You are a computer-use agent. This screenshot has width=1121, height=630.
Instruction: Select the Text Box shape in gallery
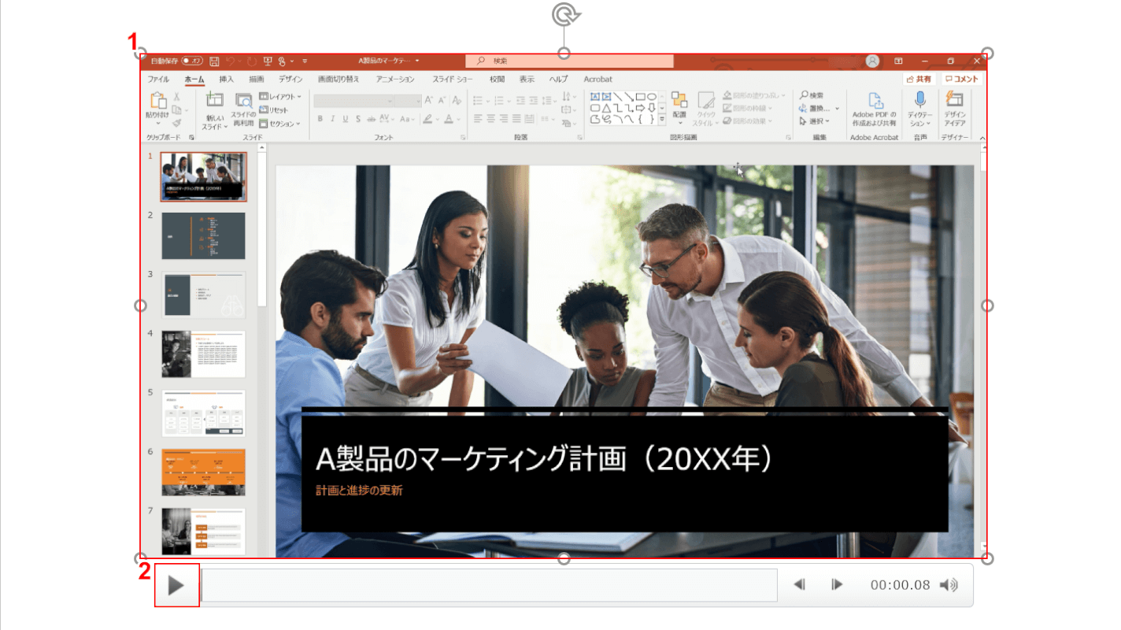click(596, 97)
